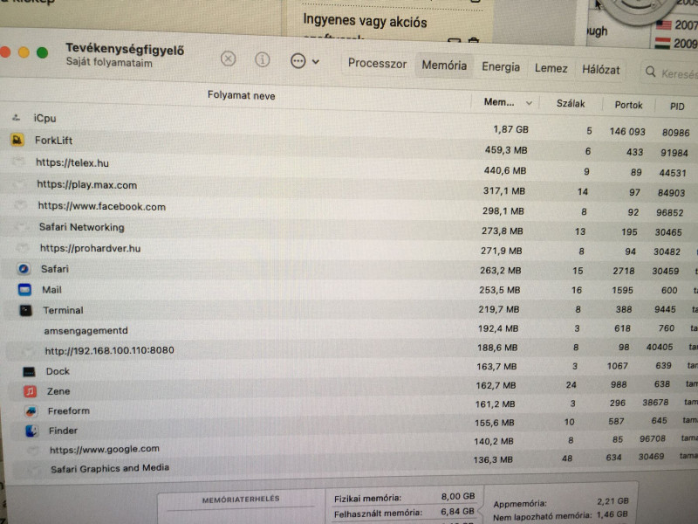698x524 pixels.
Task: Click the Dock process icon
Action: tap(29, 371)
